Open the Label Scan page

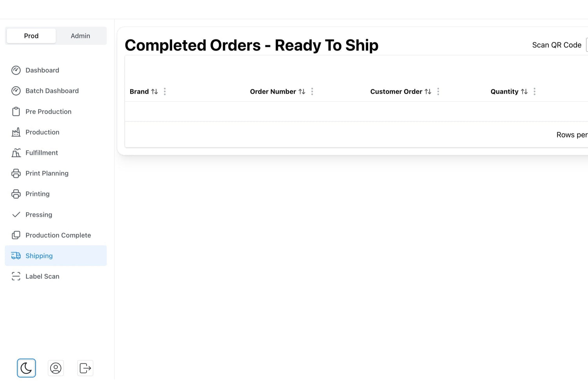point(42,276)
